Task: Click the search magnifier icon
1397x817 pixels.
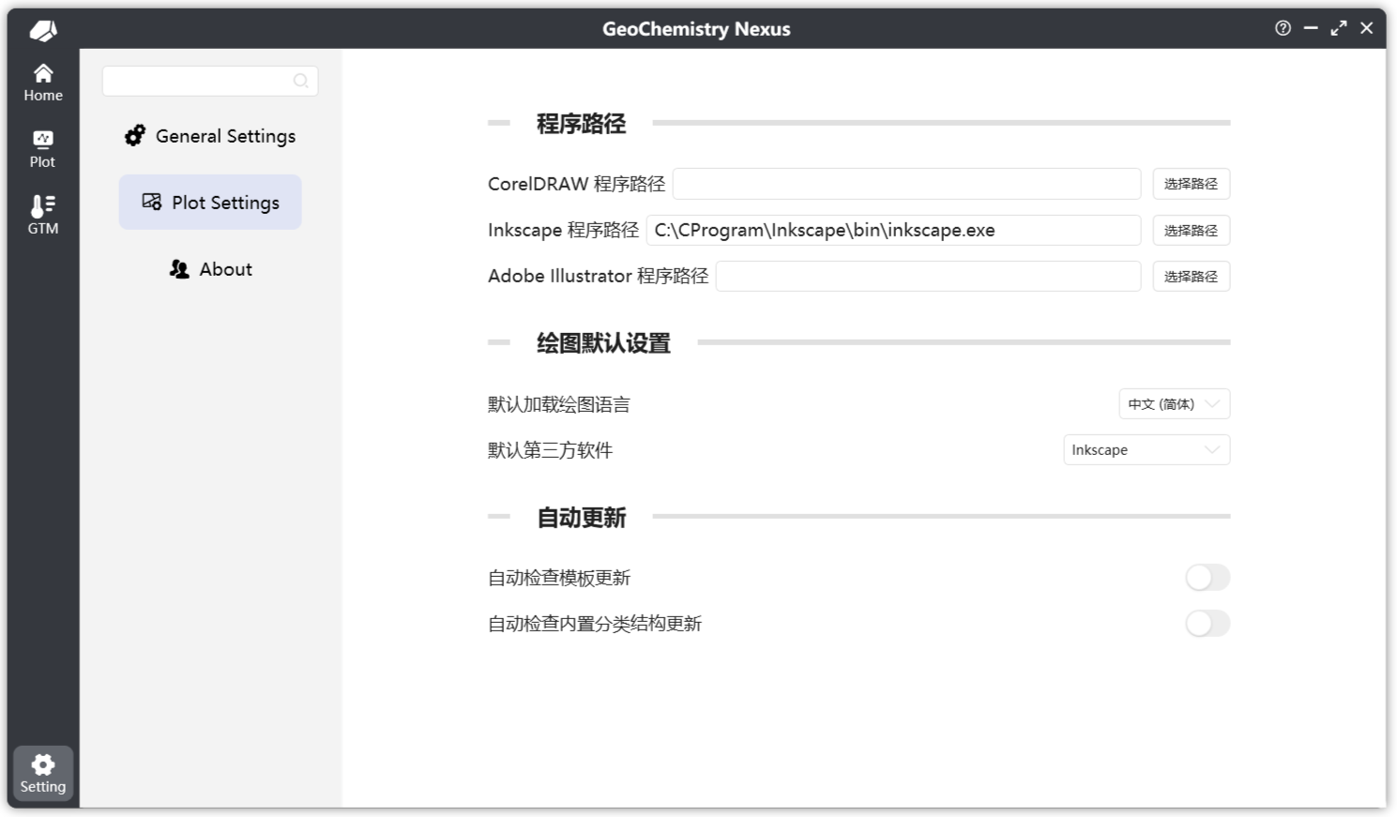Action: coord(300,81)
